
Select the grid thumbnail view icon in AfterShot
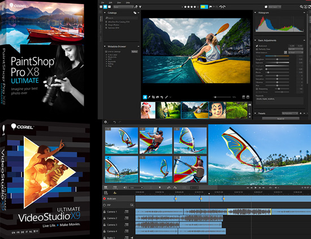click(101, 7)
